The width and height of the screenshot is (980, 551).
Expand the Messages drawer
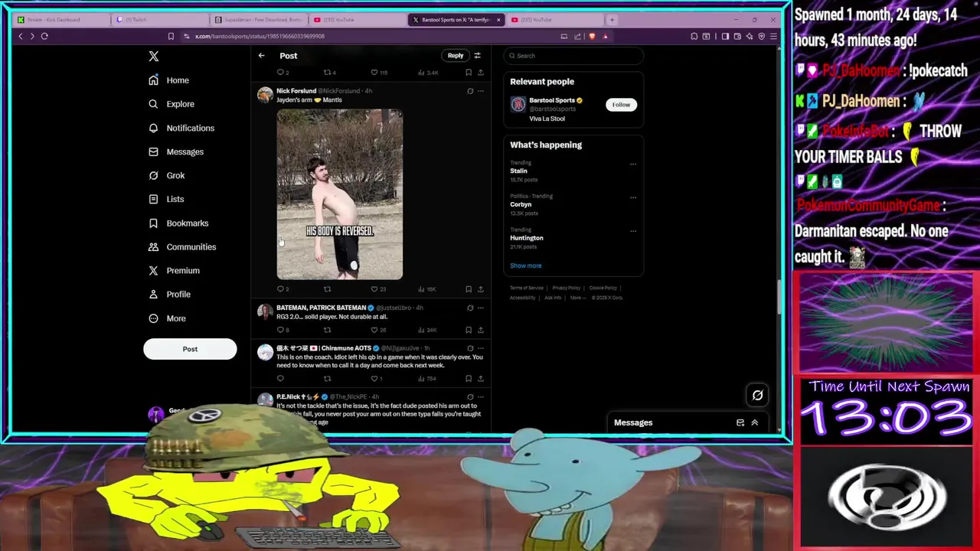[754, 422]
